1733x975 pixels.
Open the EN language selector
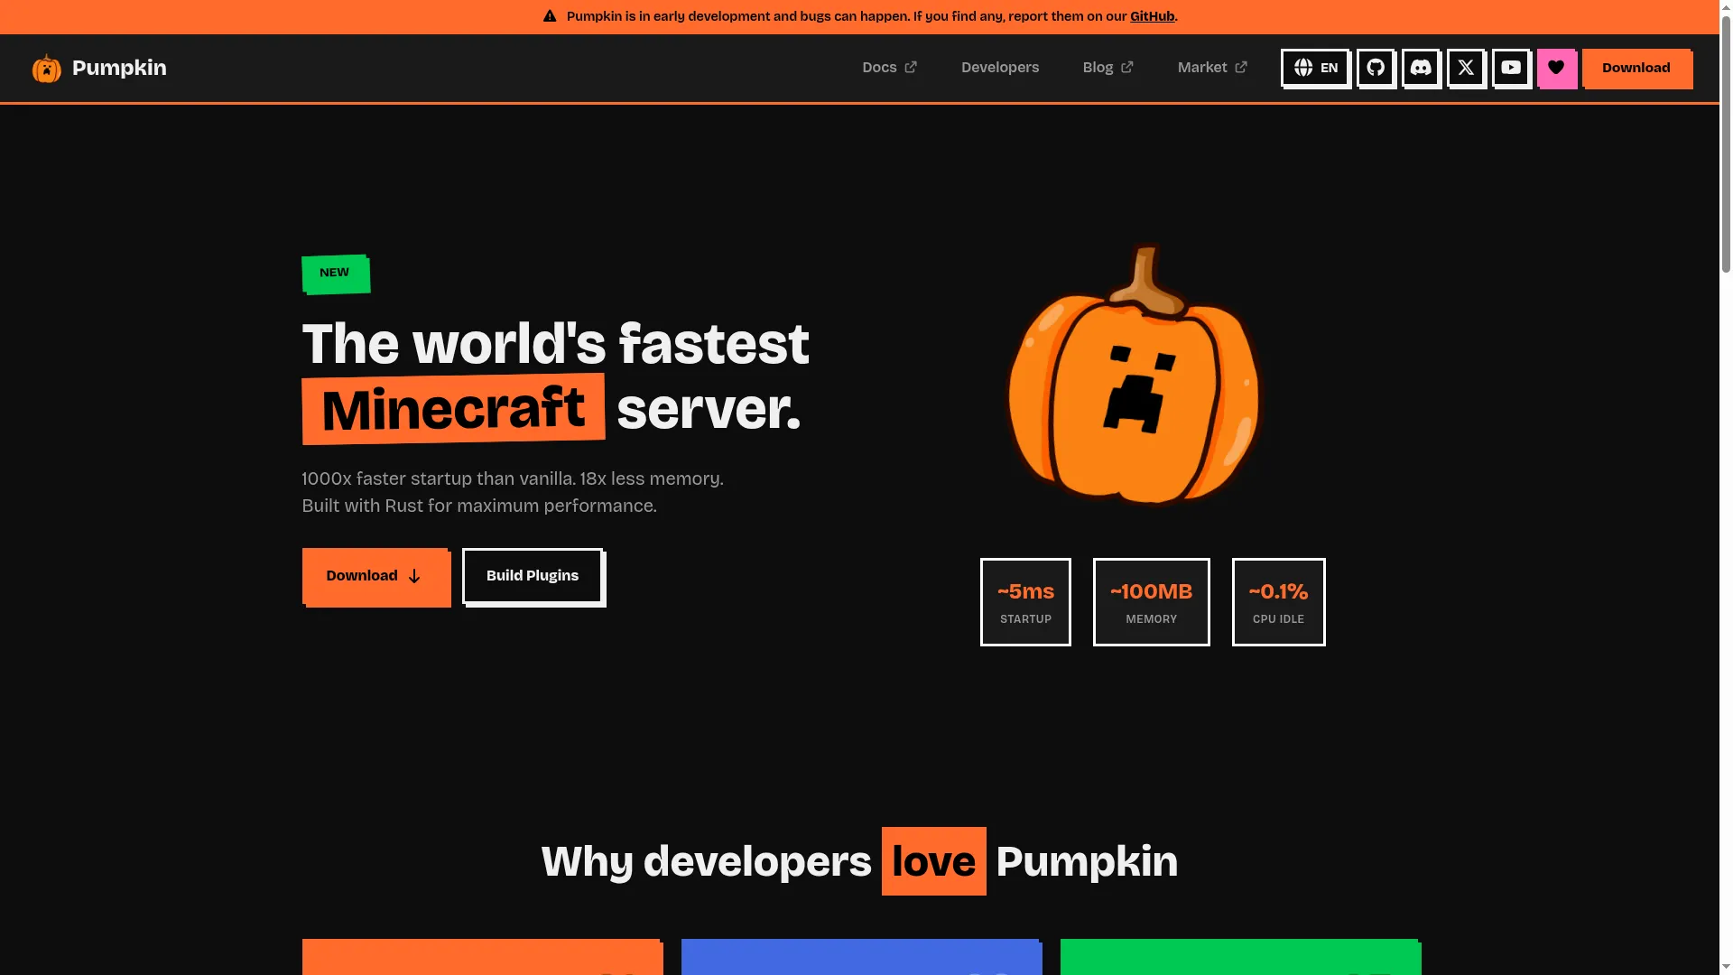tap(1315, 68)
